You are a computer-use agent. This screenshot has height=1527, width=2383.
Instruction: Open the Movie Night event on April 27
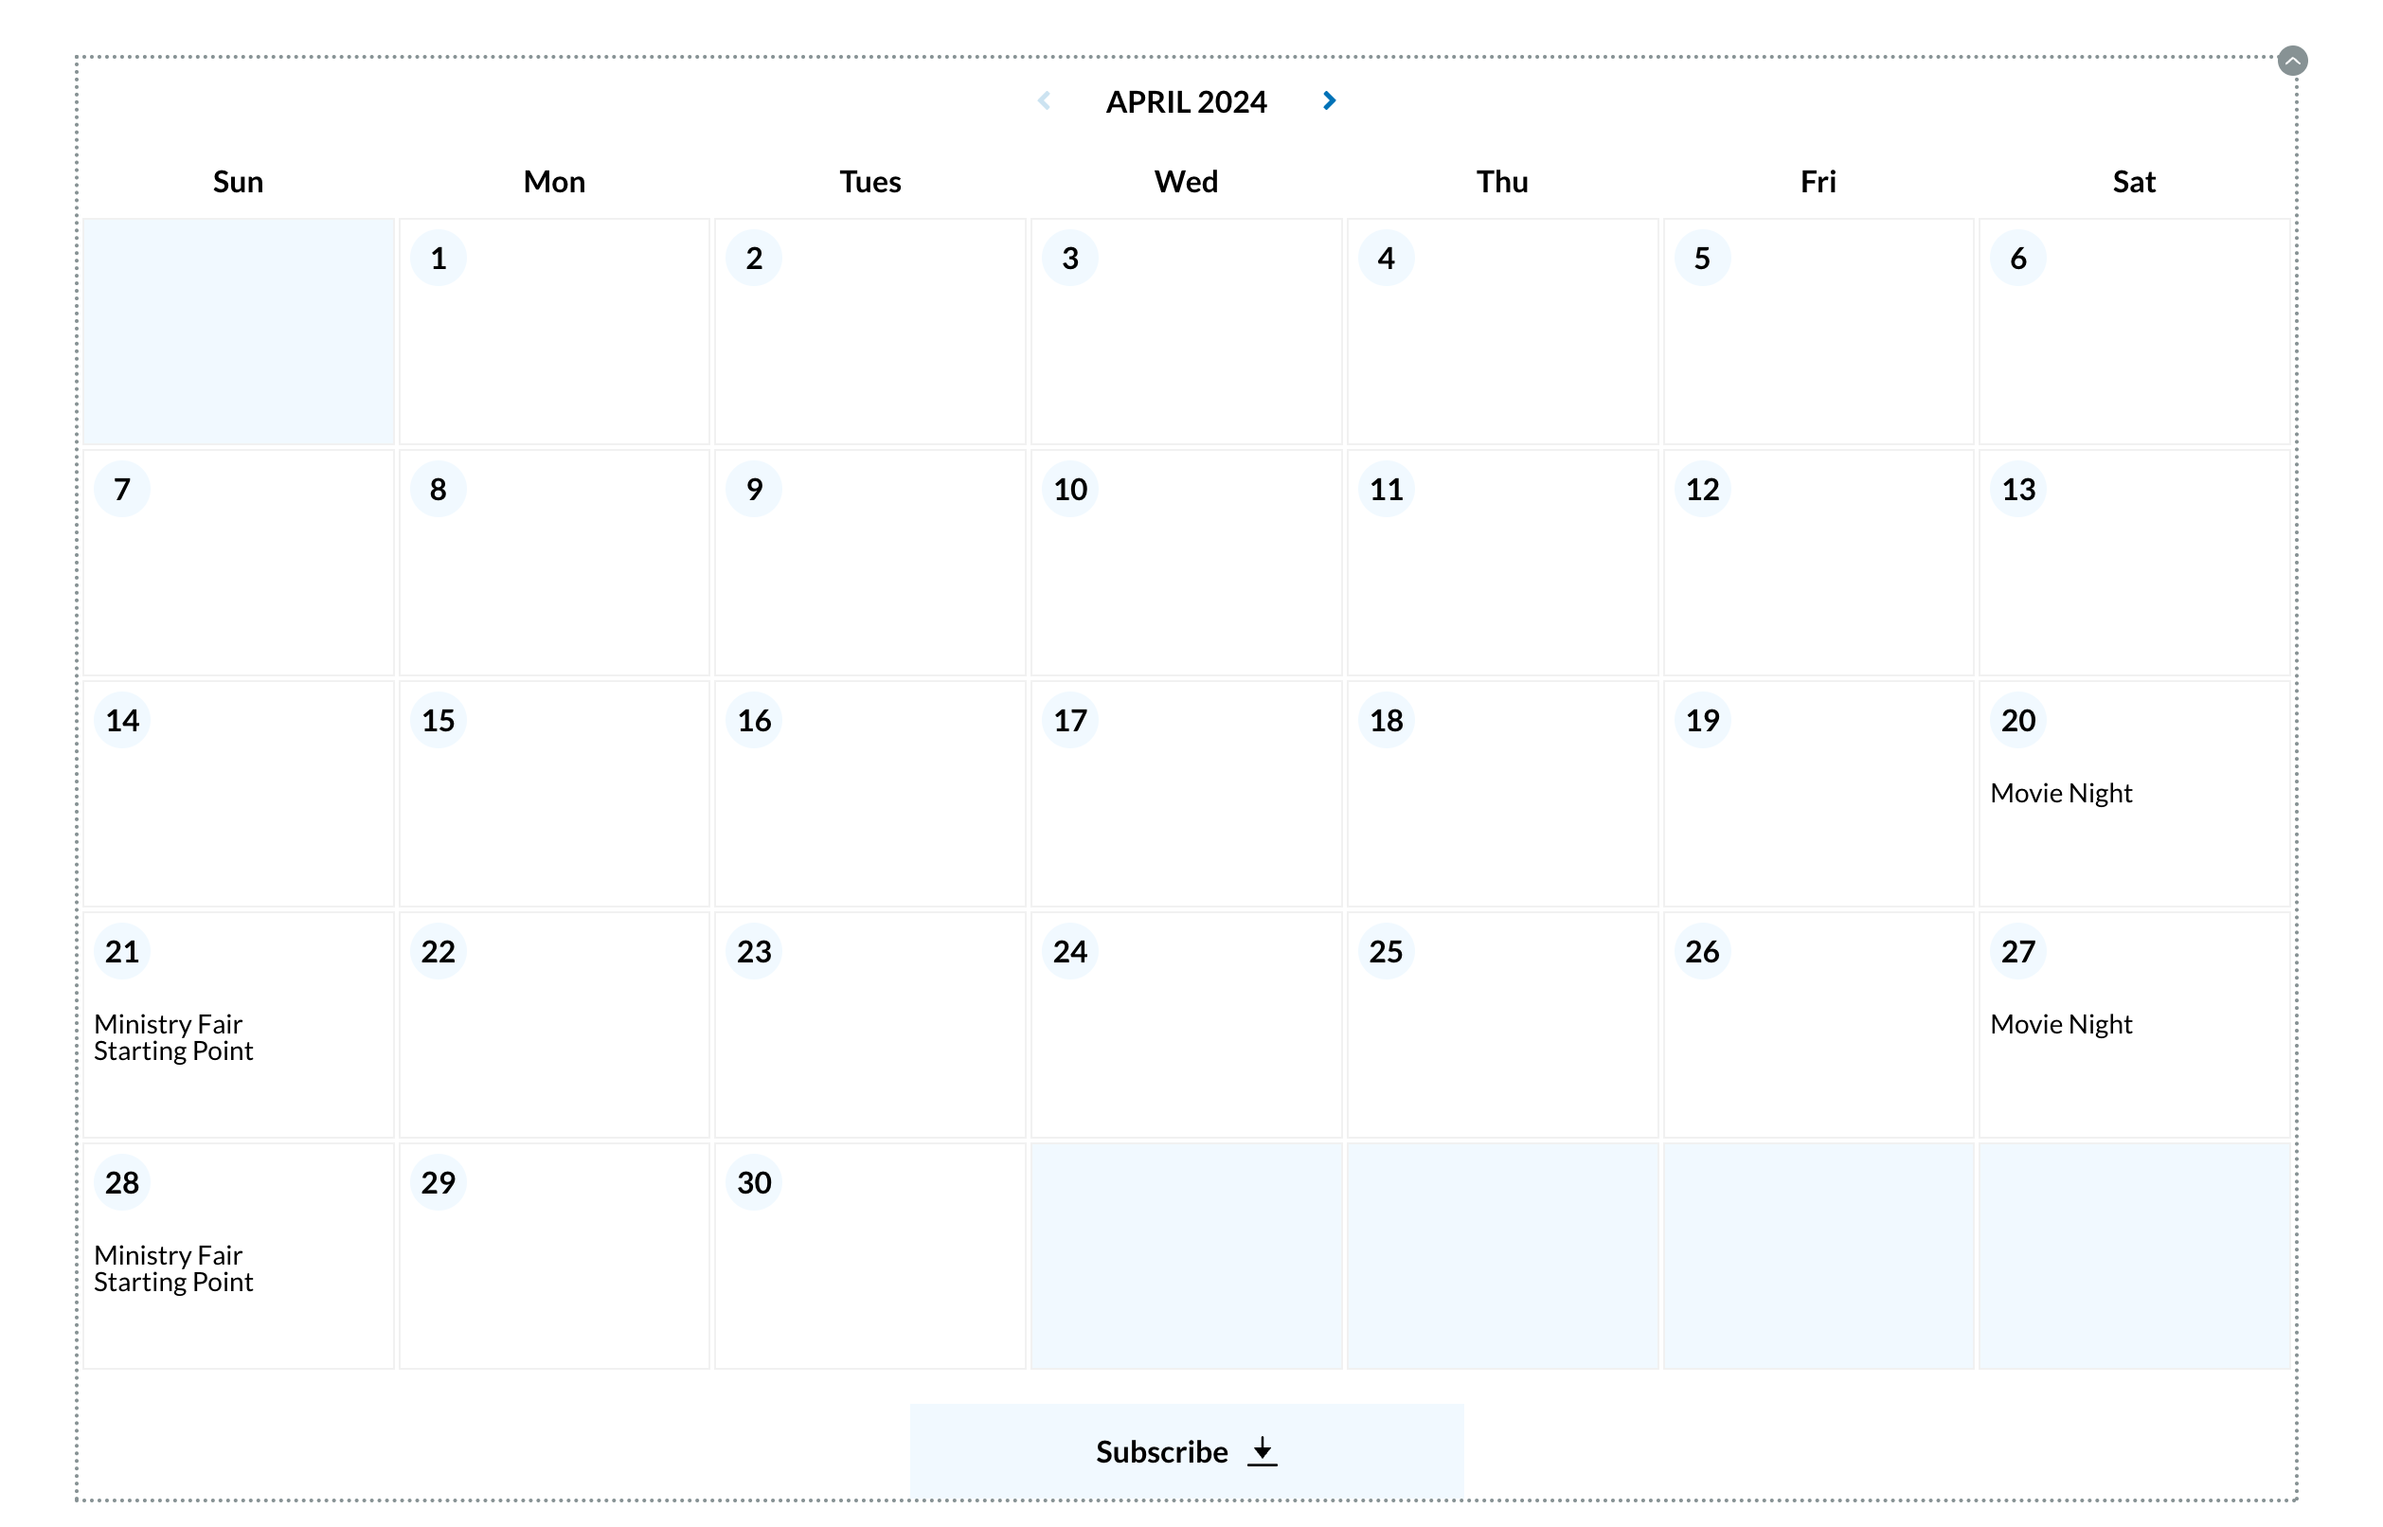click(2061, 1023)
